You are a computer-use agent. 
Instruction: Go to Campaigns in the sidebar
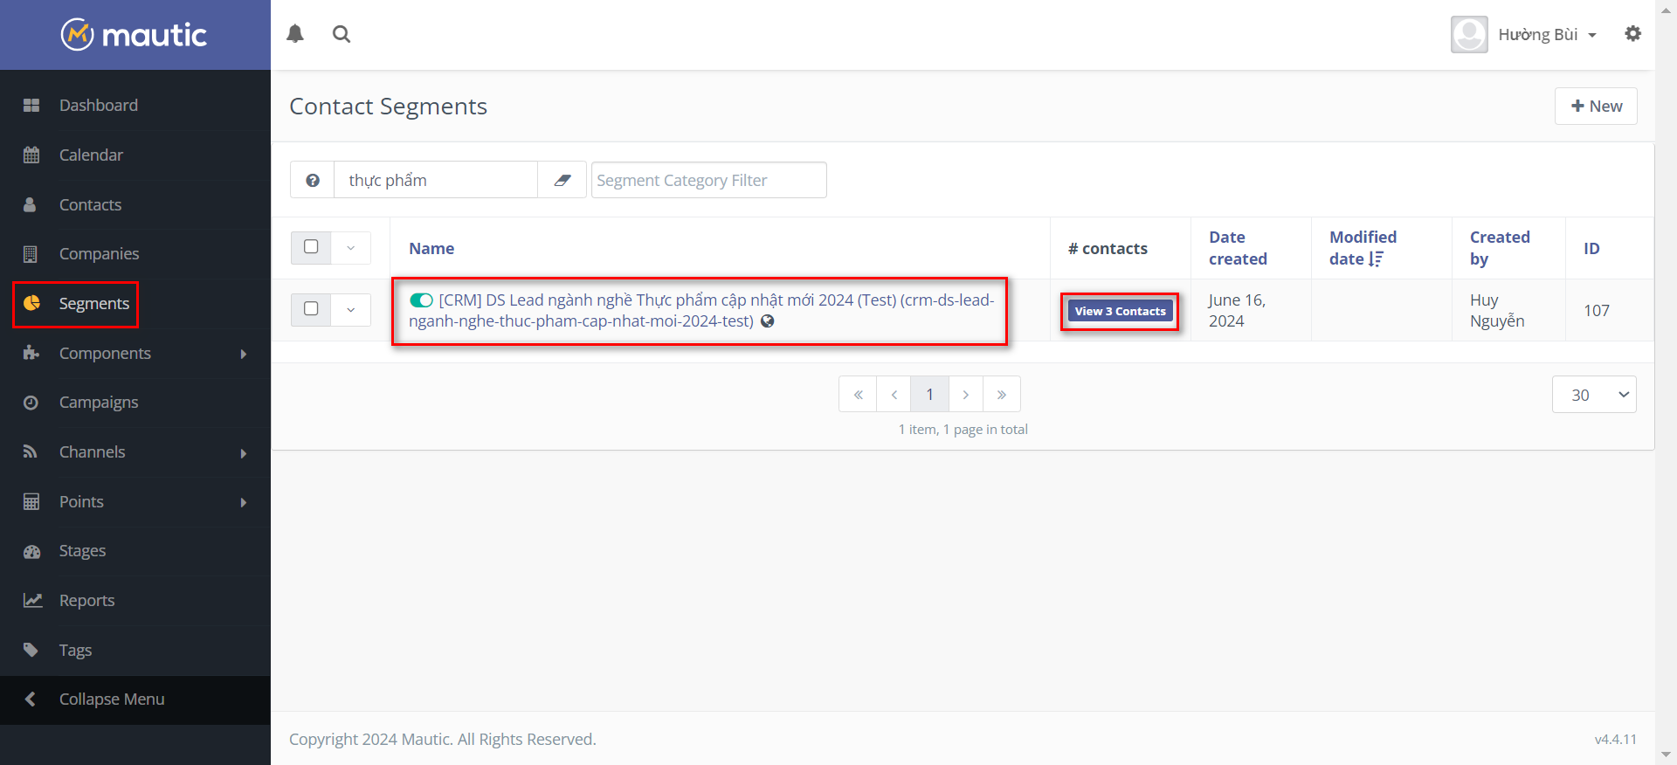tap(99, 403)
